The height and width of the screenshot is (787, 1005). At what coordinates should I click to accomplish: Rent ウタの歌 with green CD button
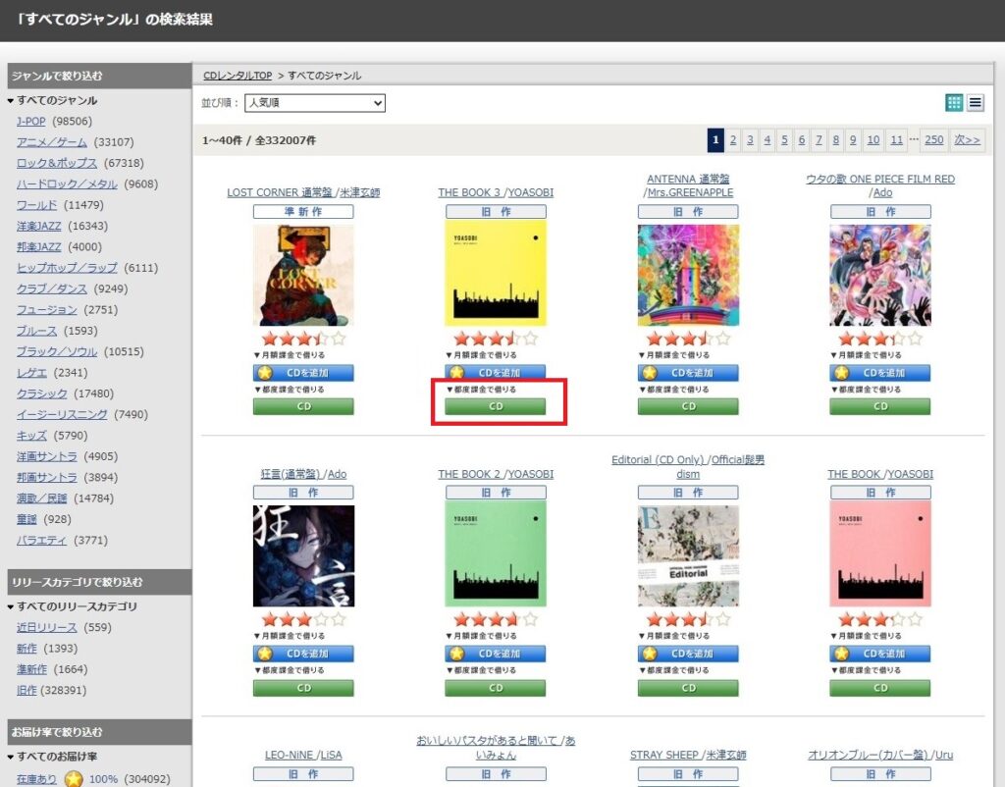click(880, 406)
